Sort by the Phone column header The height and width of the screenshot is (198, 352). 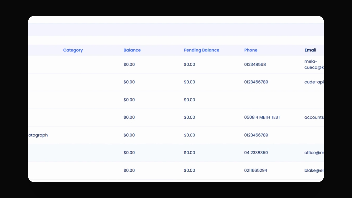[251, 50]
